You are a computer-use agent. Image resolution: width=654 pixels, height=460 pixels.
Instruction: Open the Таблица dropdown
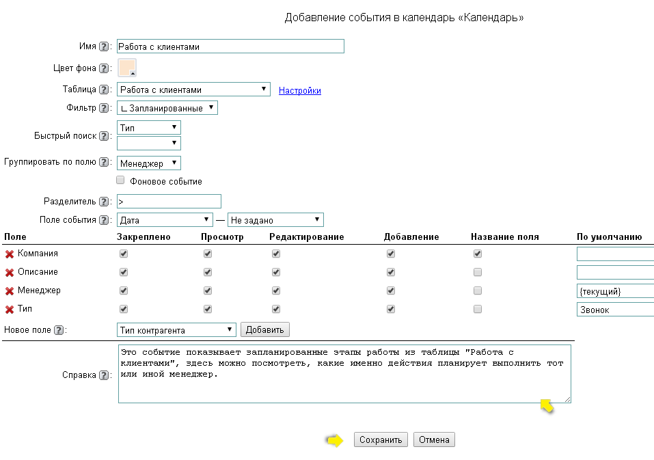click(x=194, y=90)
